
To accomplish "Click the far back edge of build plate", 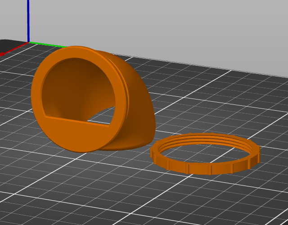I will (x=202, y=67).
